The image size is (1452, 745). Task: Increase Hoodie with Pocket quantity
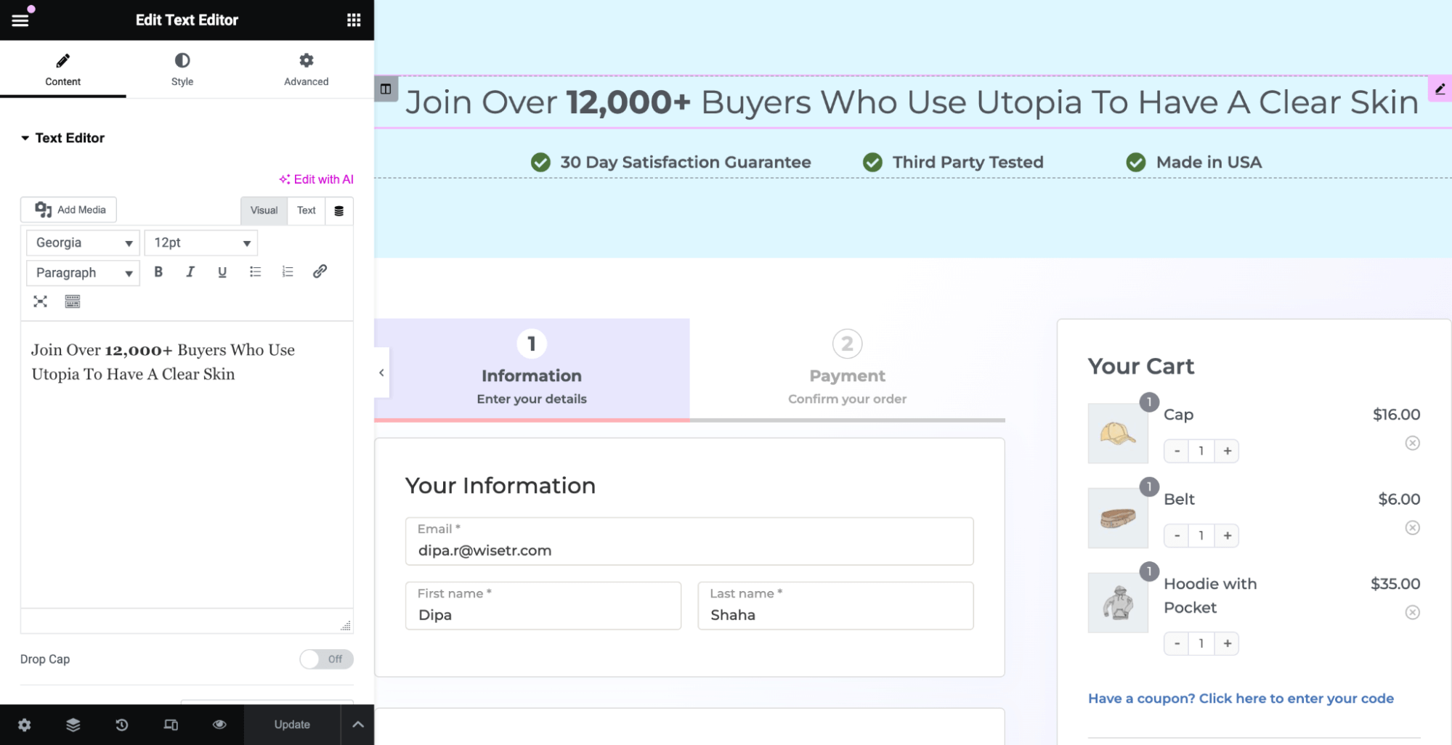pos(1227,643)
